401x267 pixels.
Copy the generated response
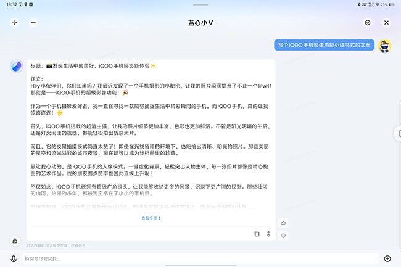click(257, 234)
